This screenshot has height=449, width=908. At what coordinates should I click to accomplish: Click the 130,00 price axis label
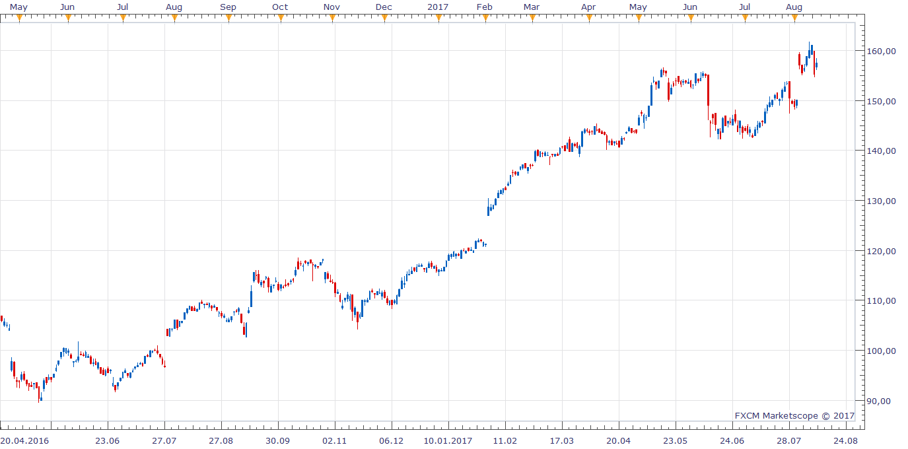click(883, 201)
